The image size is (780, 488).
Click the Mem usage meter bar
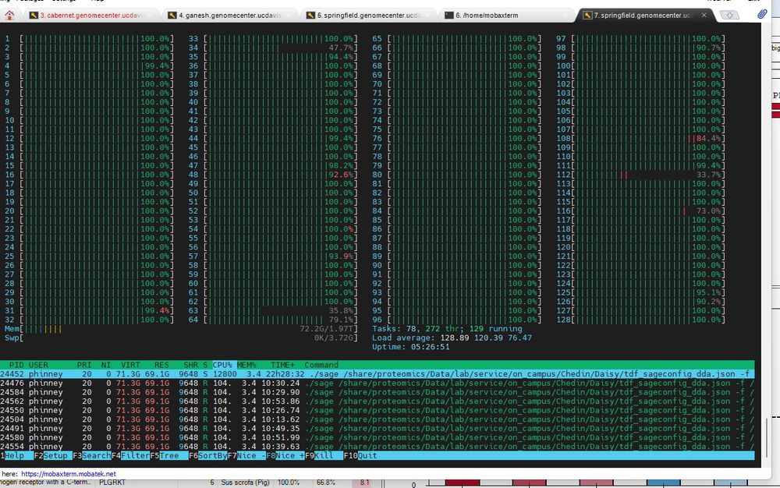[x=181, y=329]
